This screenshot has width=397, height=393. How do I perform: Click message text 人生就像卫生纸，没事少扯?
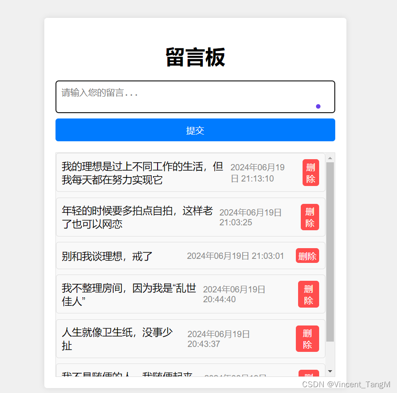[x=117, y=339]
